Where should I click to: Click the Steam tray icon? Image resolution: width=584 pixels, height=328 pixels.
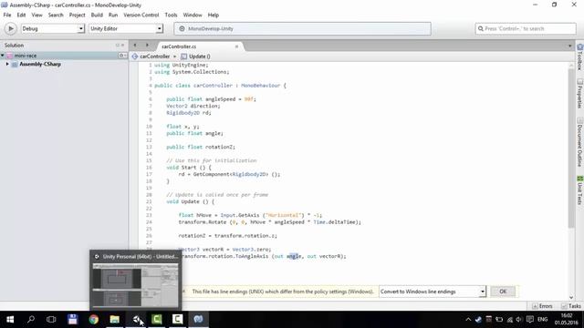tap(478, 320)
